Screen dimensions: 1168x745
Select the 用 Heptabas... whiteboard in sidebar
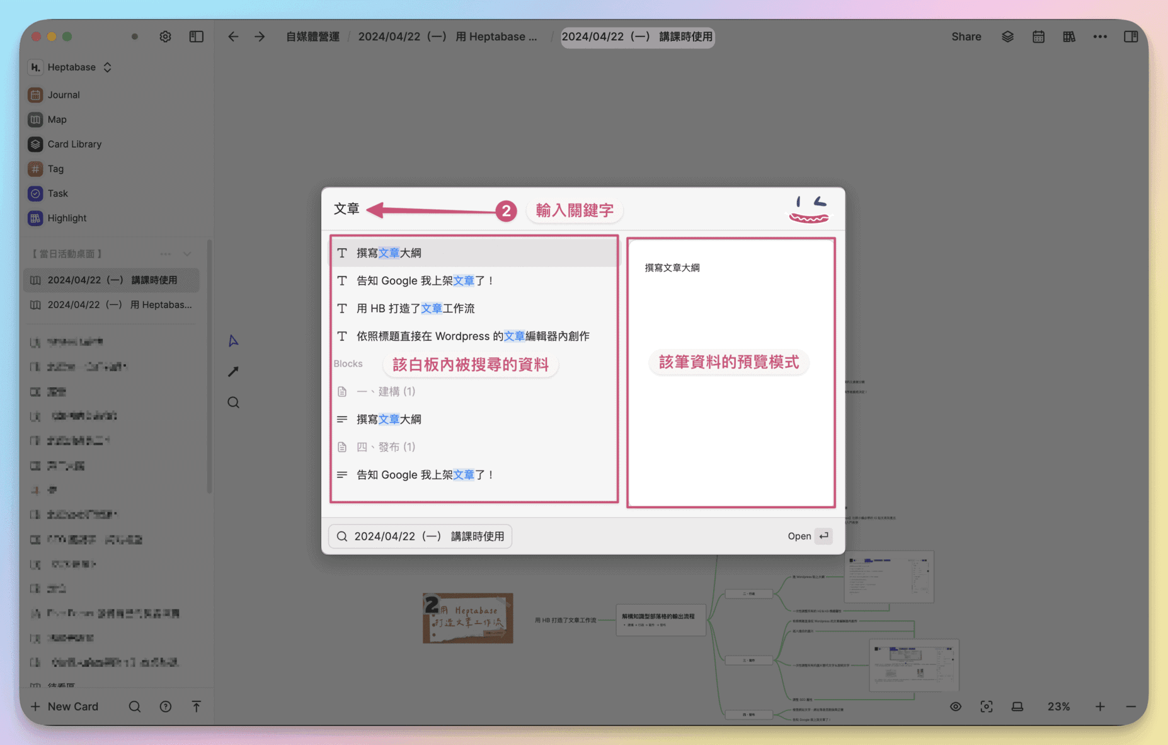point(112,304)
